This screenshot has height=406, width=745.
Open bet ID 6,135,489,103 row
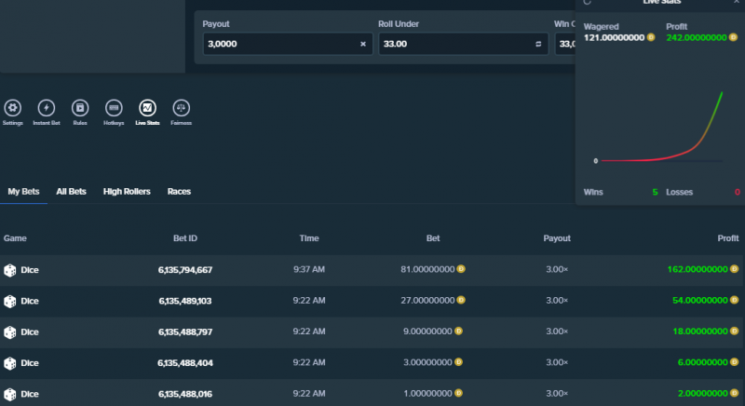click(x=372, y=301)
